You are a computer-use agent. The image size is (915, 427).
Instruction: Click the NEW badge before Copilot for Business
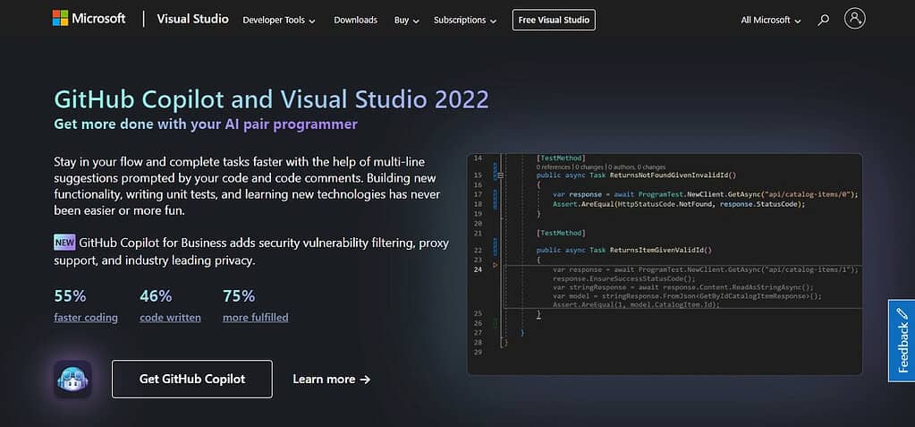(x=64, y=242)
